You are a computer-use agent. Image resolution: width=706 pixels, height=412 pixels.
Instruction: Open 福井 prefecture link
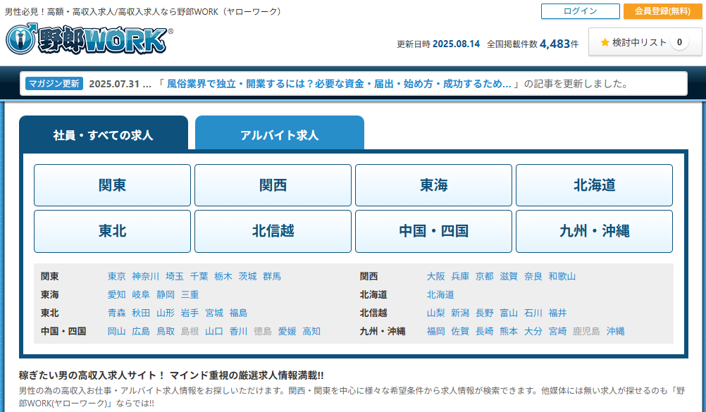(557, 313)
